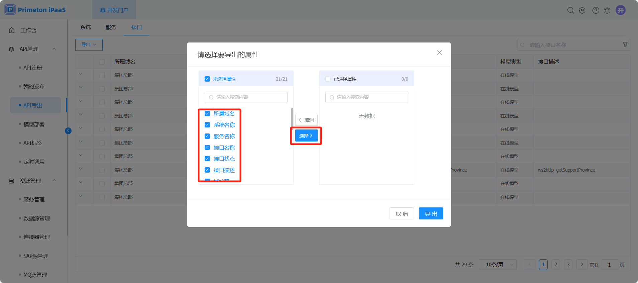Click the unselected attributes search field
638x283 pixels.
246,97
